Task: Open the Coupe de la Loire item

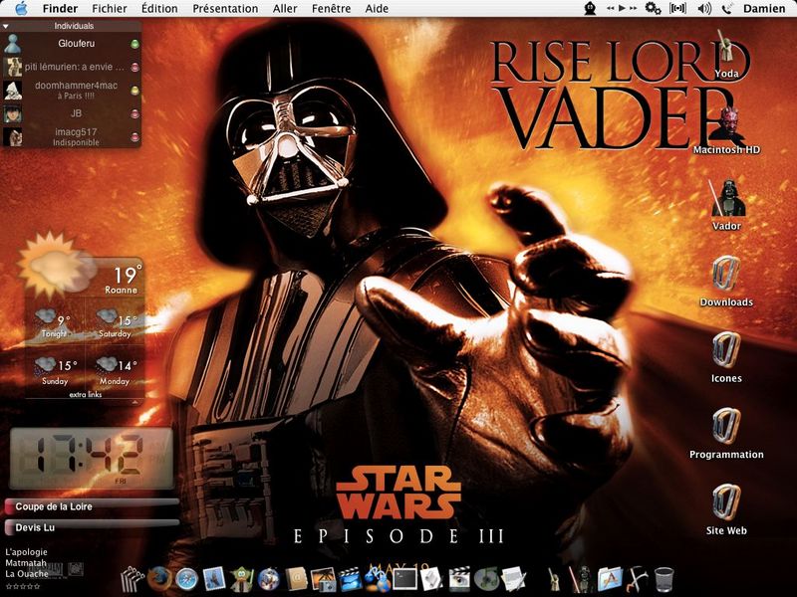Action: pyautogui.click(x=92, y=506)
